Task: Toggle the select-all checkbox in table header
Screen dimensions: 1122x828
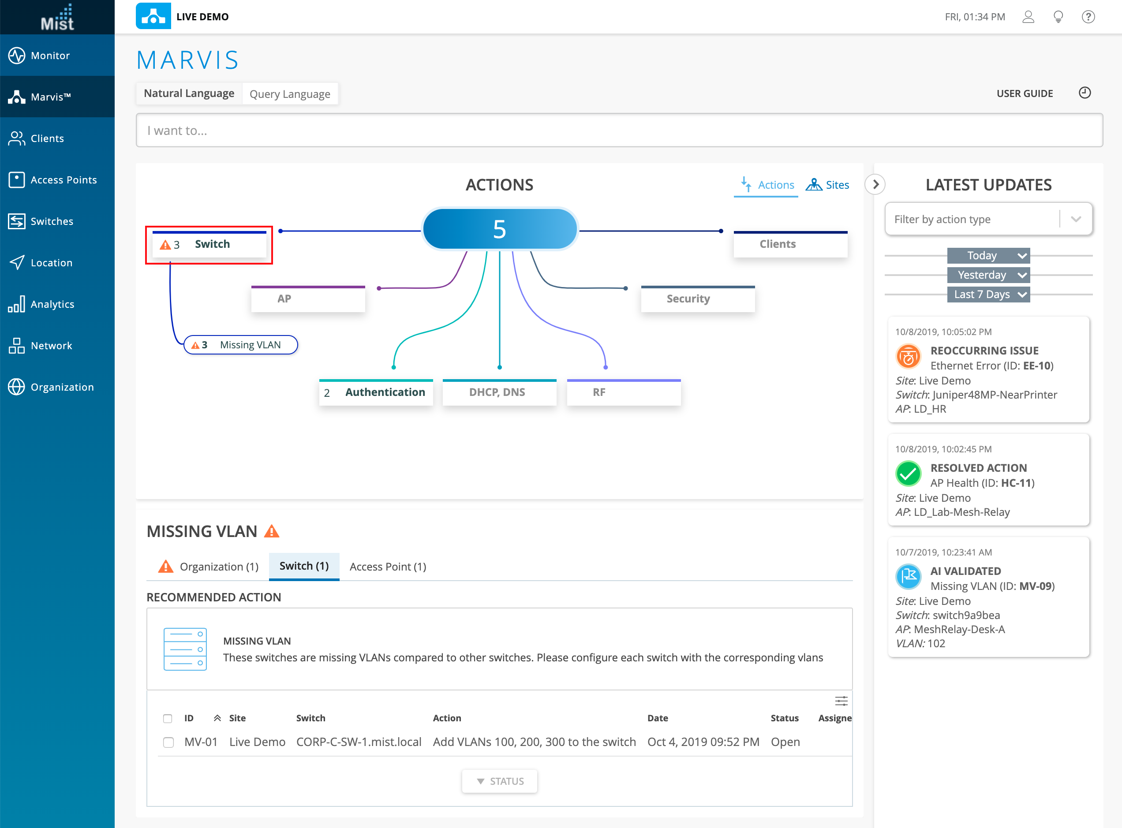Action: point(168,719)
